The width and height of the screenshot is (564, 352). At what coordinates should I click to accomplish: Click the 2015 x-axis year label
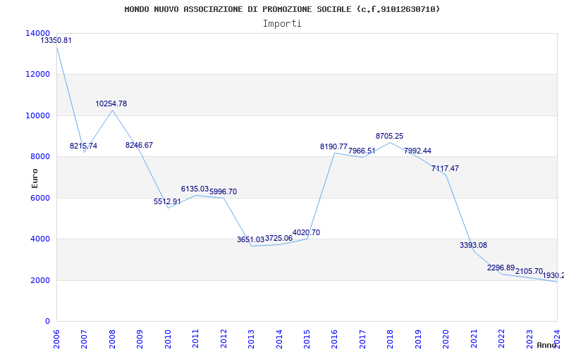(x=307, y=339)
